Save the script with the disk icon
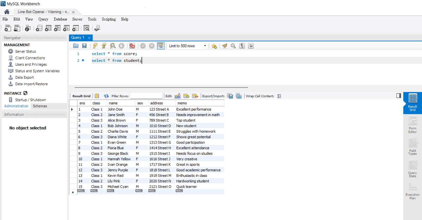Screen dimensions: 422x220 point(84,46)
